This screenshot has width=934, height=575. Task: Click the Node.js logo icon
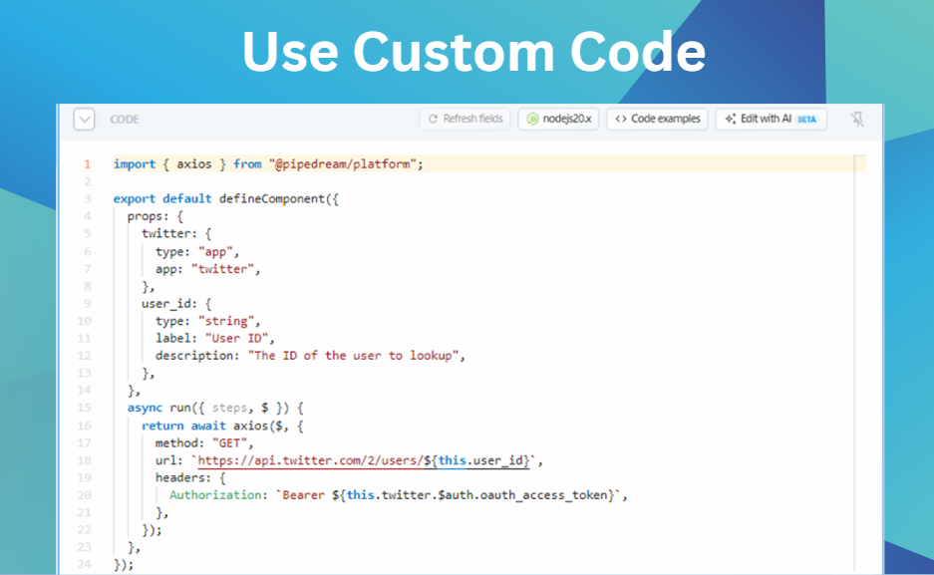532,119
